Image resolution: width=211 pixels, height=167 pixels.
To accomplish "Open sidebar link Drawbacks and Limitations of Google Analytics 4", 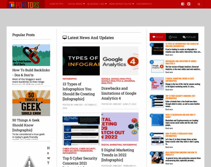I will coord(181,62).
